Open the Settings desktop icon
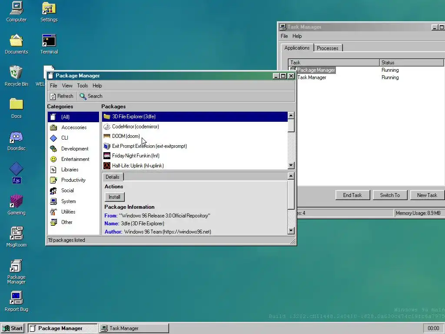The image size is (445, 334). (x=49, y=12)
